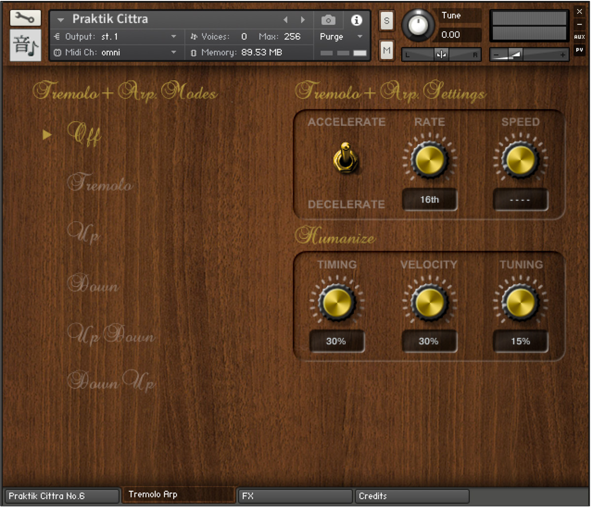Click the Kontakt instrument snapshot camera icon
Screen dimensions: 591x507
pyautogui.click(x=328, y=20)
